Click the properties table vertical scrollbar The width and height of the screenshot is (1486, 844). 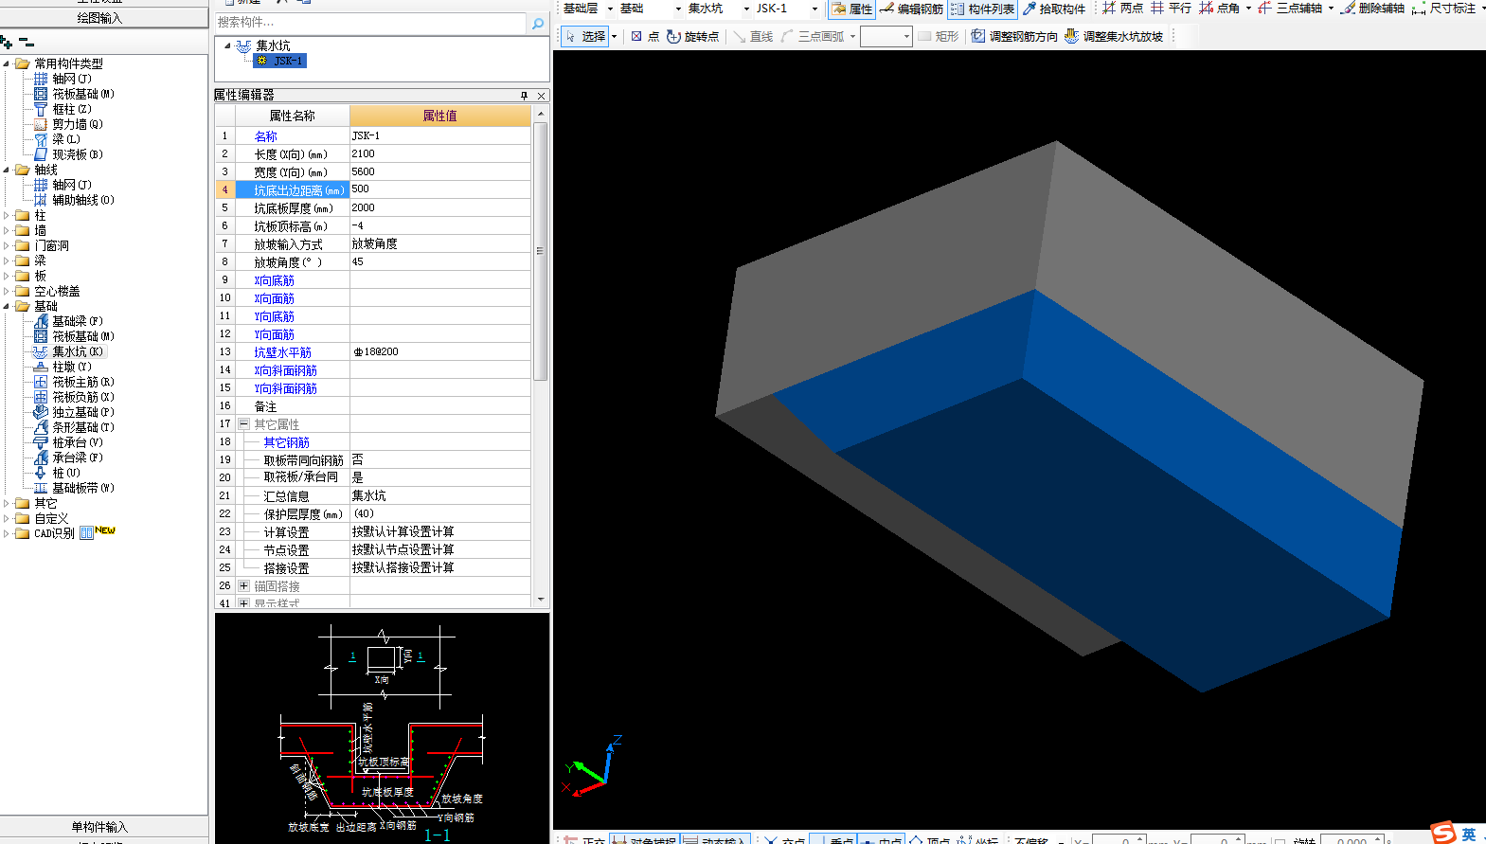coord(541,251)
